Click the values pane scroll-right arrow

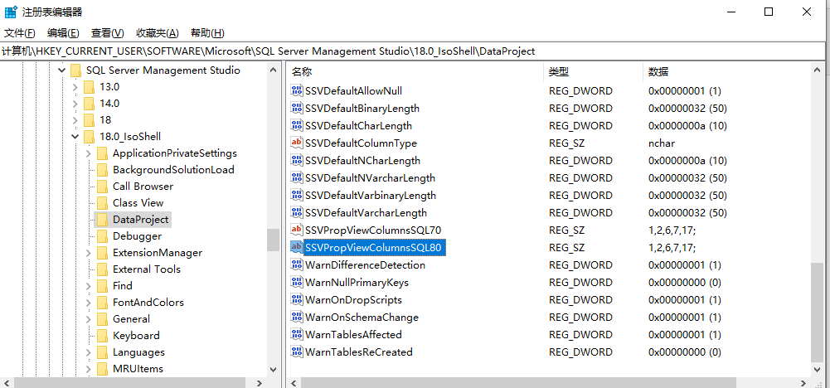coord(803,383)
